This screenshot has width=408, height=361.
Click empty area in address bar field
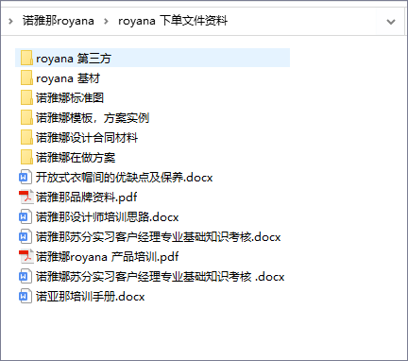(x=302, y=22)
